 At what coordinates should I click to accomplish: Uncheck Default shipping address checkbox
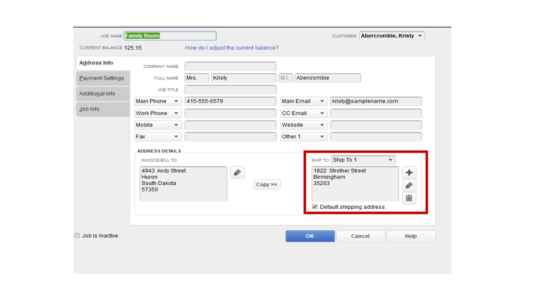point(315,207)
